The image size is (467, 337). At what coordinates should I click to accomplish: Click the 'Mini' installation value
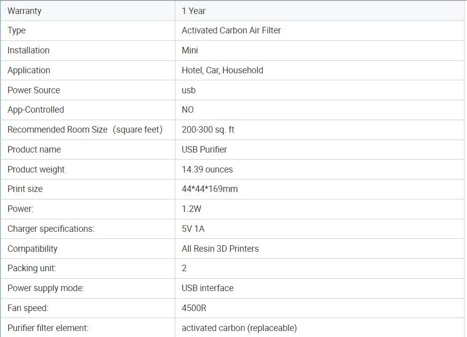[x=190, y=50]
